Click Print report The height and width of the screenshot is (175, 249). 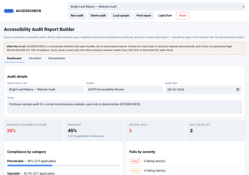pyautogui.click(x=144, y=15)
